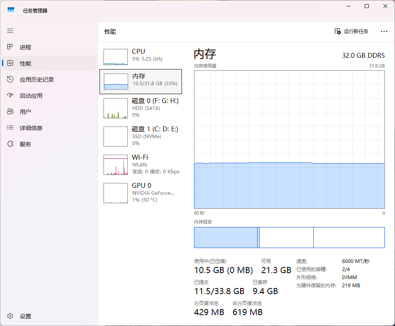Screen dimensions: 395x326
Task: Open the 进程 processes page icon
Action: (10, 47)
